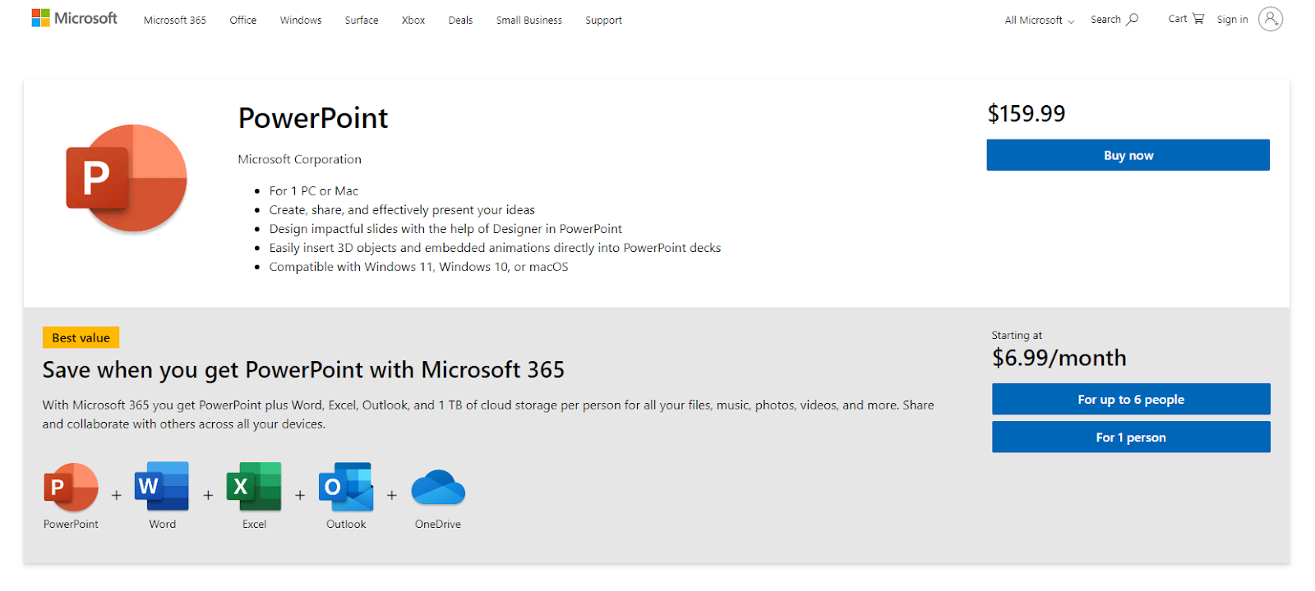Open the Microsoft 365 nav item
This screenshot has width=1315, height=591.
pos(175,21)
